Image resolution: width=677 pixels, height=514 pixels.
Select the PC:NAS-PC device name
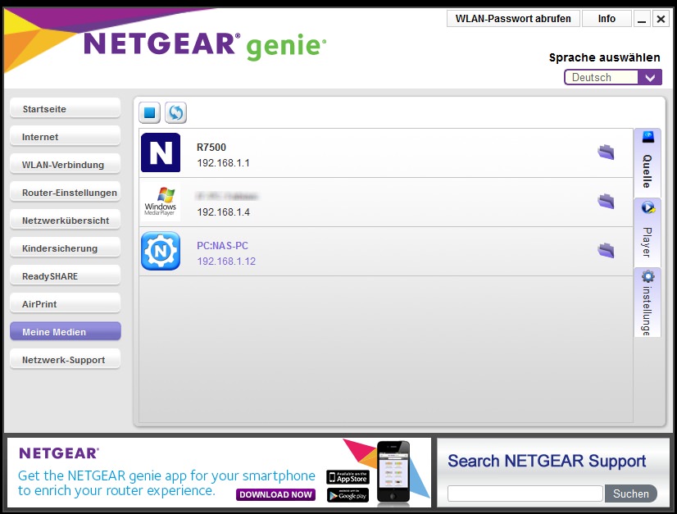pyautogui.click(x=222, y=246)
